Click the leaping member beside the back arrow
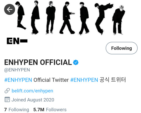Viewport: 141px width, 113px height. pos(21,15)
